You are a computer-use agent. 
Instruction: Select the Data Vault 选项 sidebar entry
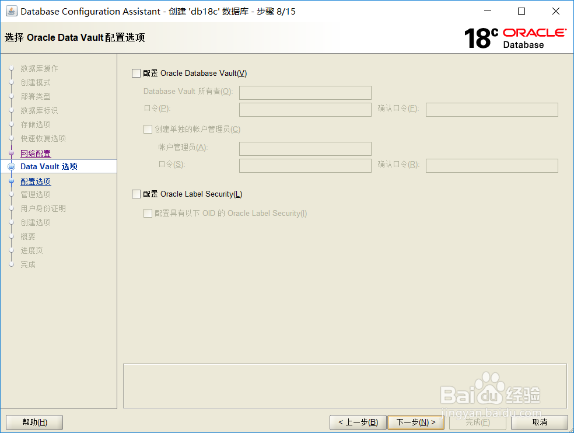(x=49, y=166)
